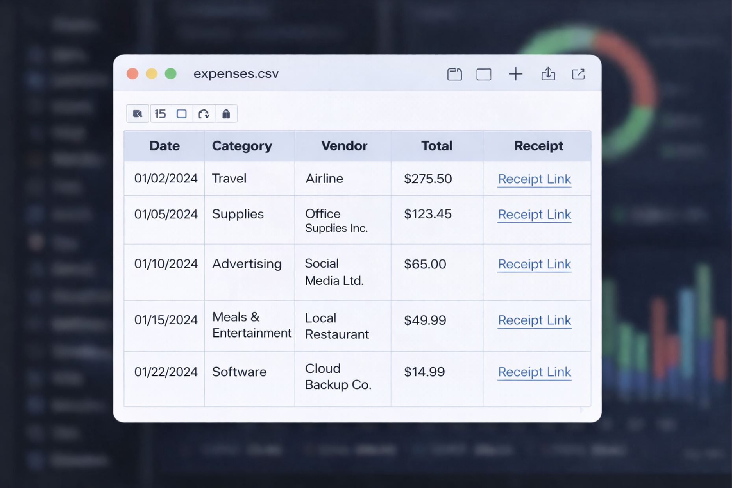Click the back navigation icon in the toolbar
The image size is (732, 488).
[x=137, y=113]
